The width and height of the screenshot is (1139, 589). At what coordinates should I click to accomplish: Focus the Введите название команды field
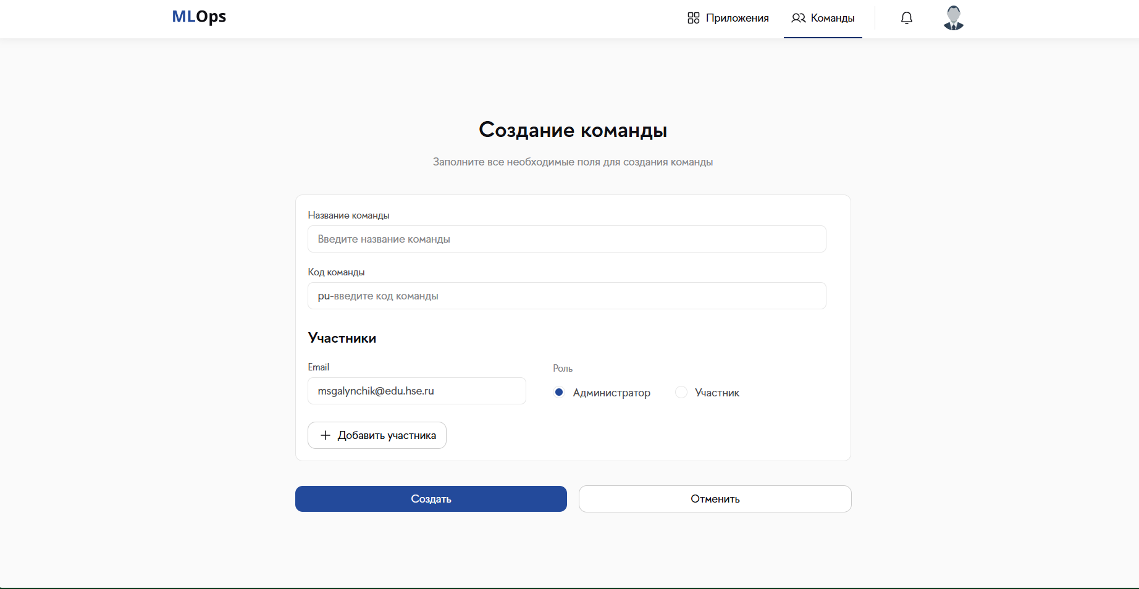[566, 239]
